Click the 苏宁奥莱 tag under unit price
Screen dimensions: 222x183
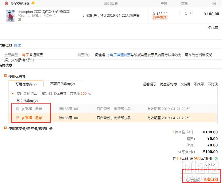click(x=160, y=18)
